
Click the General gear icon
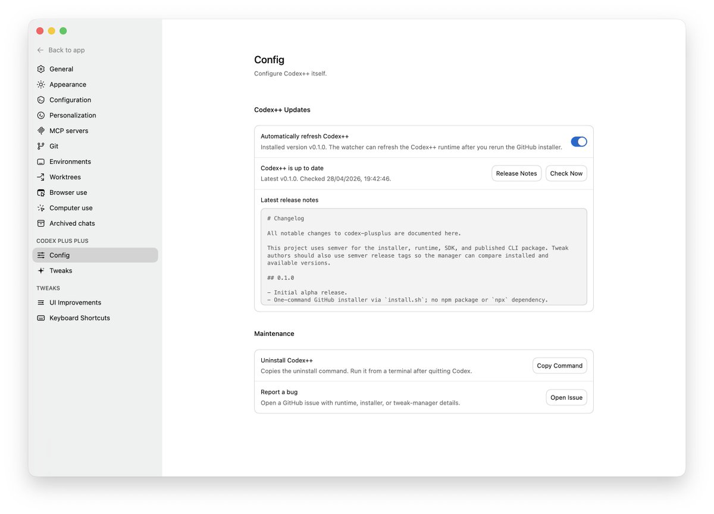tap(41, 69)
